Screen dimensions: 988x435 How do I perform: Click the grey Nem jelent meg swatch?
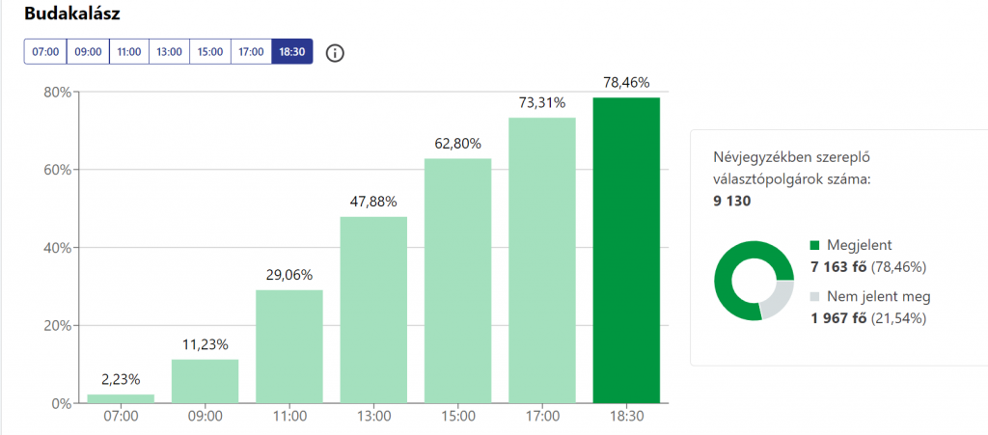point(815,298)
